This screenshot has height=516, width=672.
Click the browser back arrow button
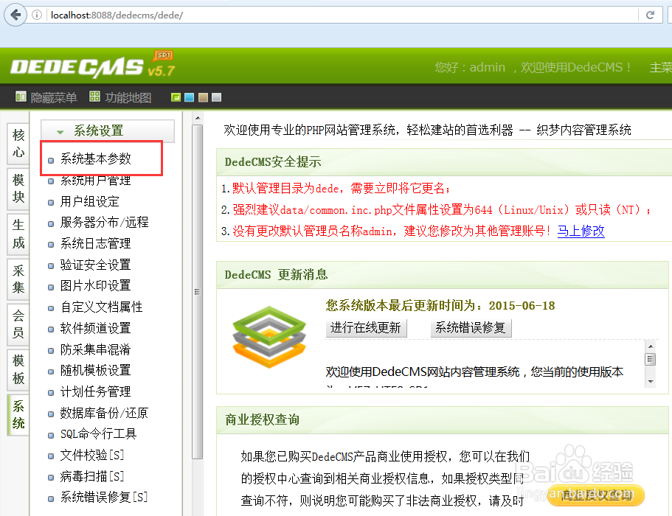15,15
